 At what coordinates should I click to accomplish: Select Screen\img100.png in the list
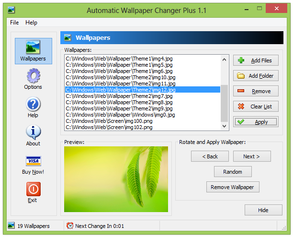point(143,121)
